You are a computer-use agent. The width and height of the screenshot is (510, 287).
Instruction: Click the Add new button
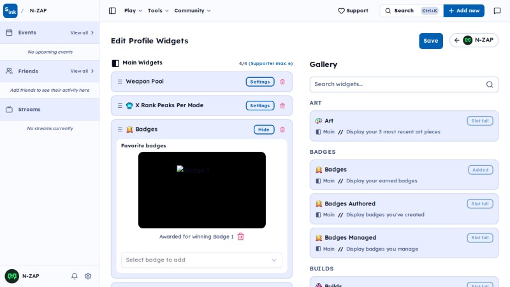(x=464, y=11)
